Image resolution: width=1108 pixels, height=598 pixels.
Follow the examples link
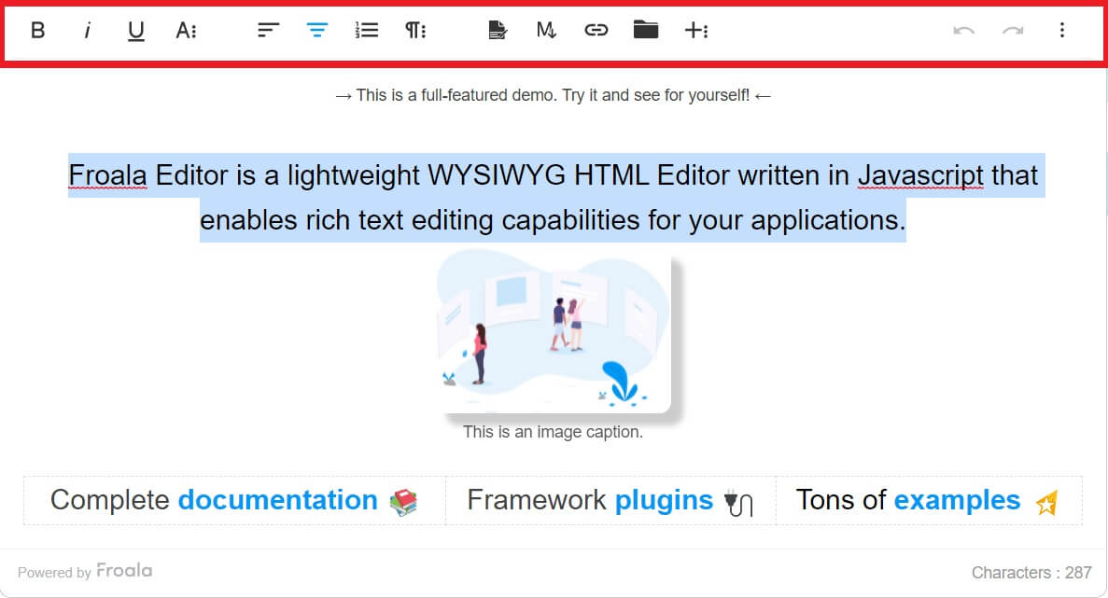tap(957, 500)
